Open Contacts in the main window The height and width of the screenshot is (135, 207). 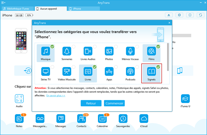[81, 118]
